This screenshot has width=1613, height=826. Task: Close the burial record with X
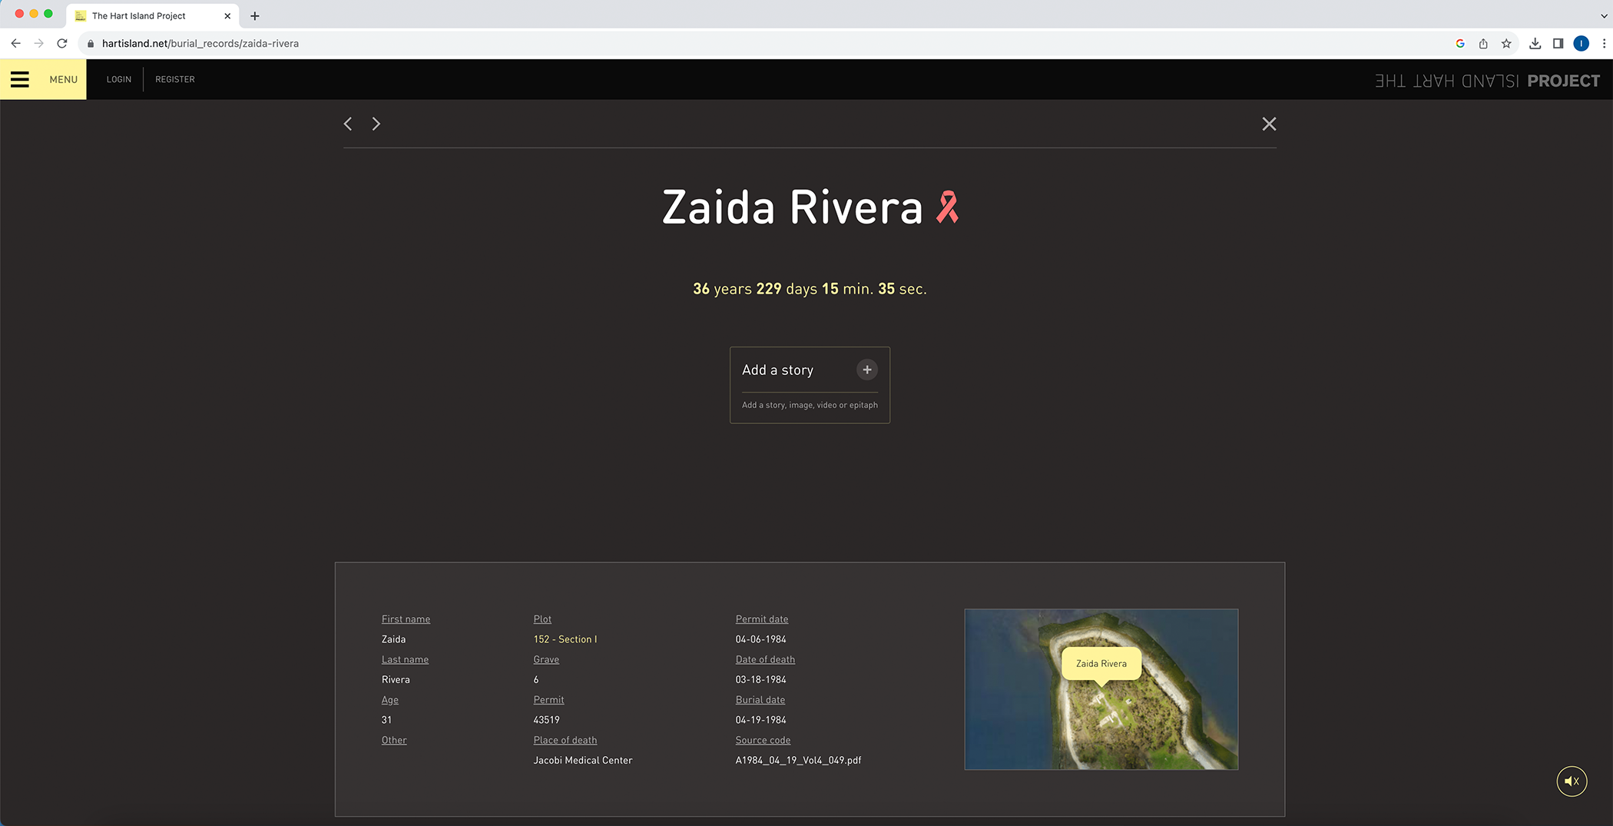(x=1269, y=124)
